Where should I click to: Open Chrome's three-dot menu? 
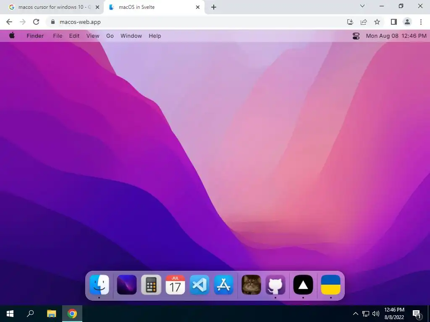(421, 22)
